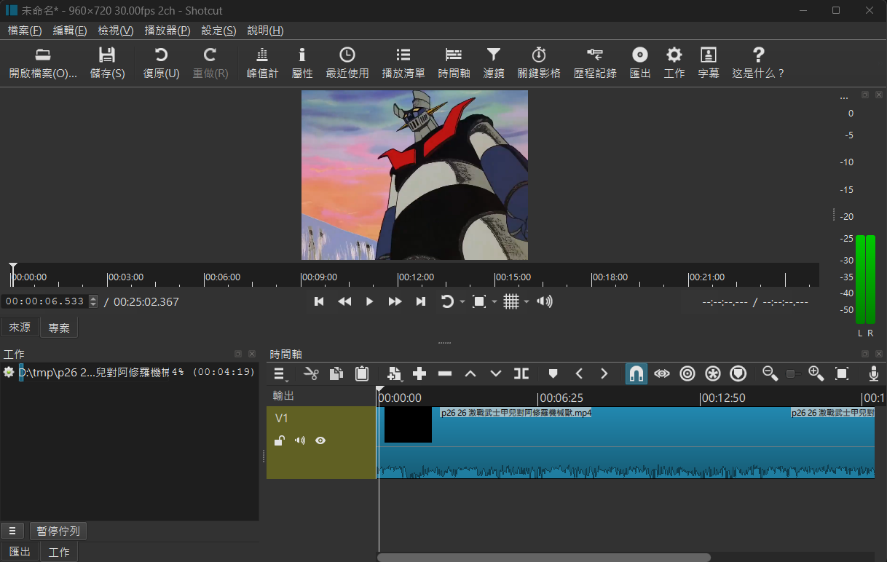Screen dimensions: 887x562
Task: Switch to the 專案 tab
Action: pyautogui.click(x=59, y=328)
